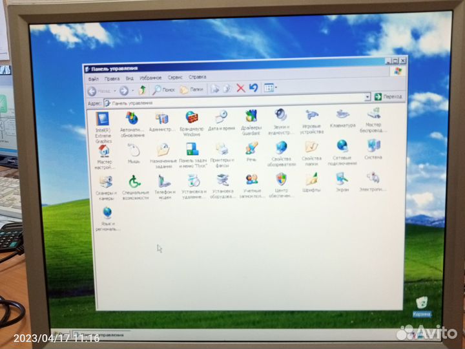The width and height of the screenshot is (465, 349).
Task: Open Сетевые подключения icon
Action: pyautogui.click(x=342, y=153)
